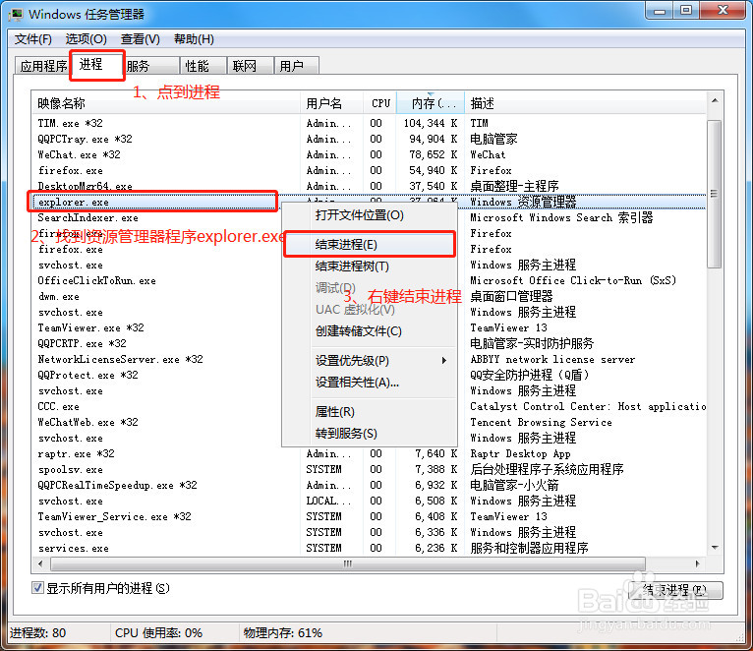Switch to the 服务 tab
The height and width of the screenshot is (651, 753).
pos(151,66)
